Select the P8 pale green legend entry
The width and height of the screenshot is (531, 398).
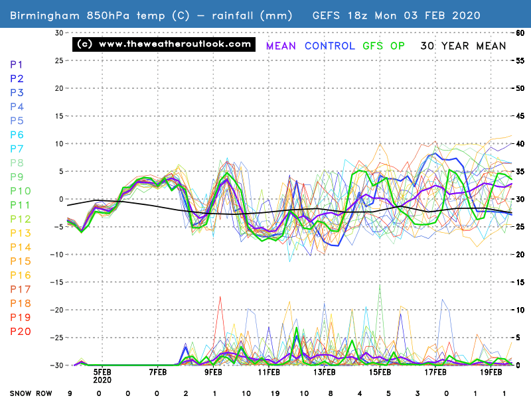(17, 163)
